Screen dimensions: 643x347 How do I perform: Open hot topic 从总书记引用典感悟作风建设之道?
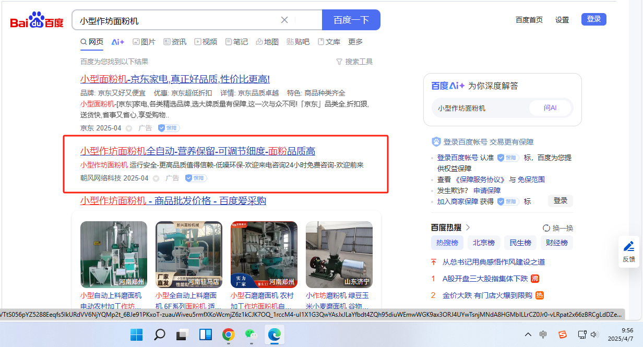click(494, 262)
